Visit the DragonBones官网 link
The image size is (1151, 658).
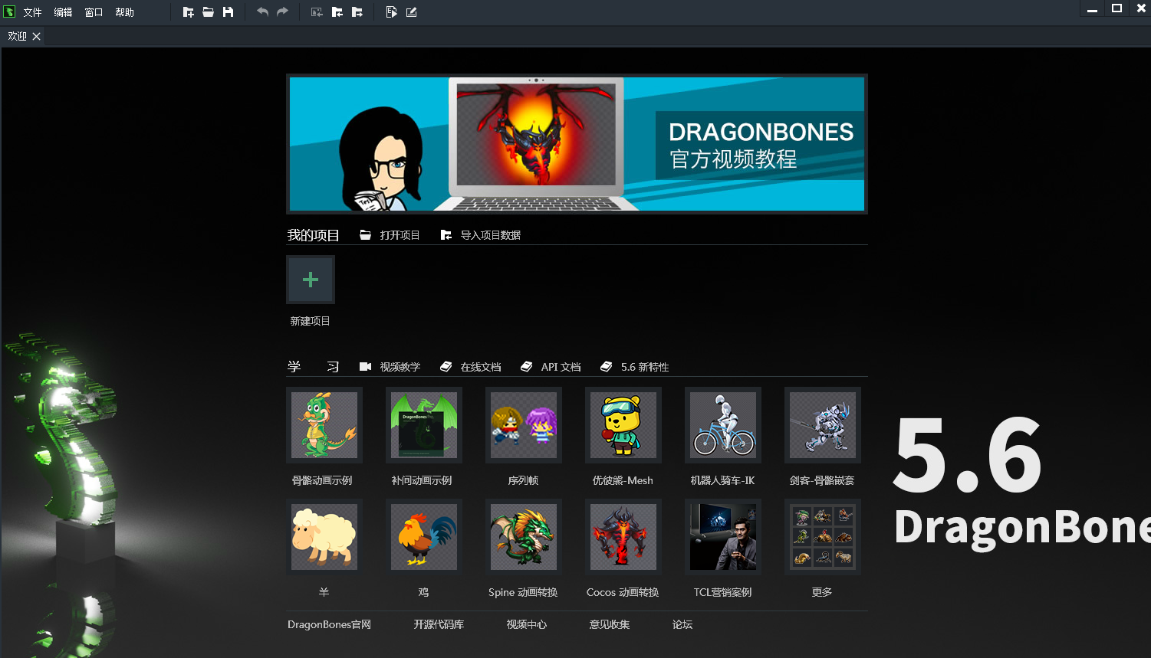coord(329,624)
